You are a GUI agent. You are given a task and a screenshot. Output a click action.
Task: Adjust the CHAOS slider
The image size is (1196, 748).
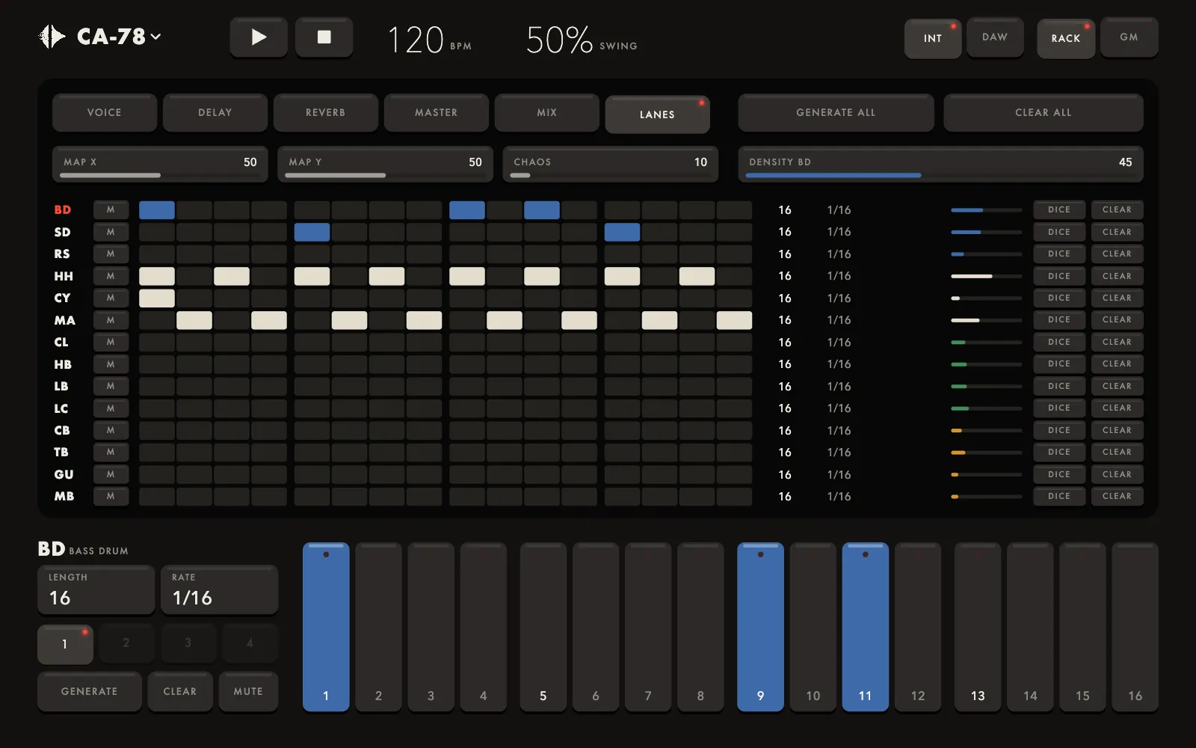click(610, 164)
